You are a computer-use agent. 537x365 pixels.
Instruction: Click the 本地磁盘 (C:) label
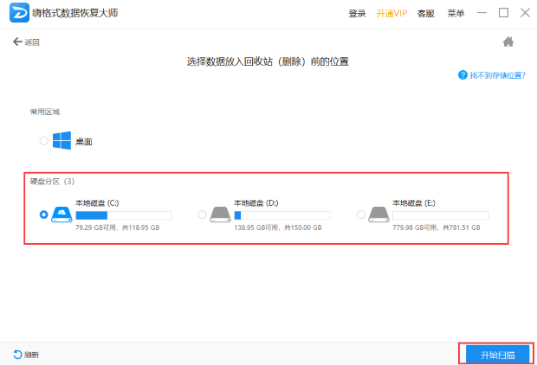tap(97, 203)
